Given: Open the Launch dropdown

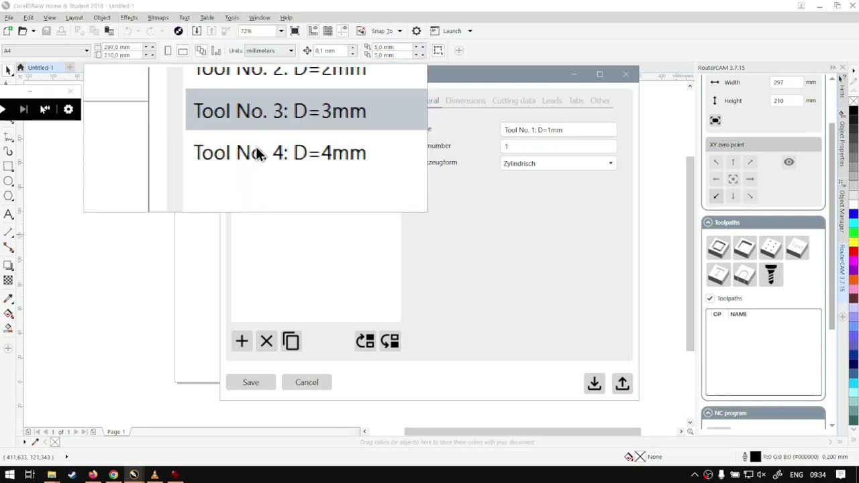Looking at the screenshot, I should [x=470, y=31].
